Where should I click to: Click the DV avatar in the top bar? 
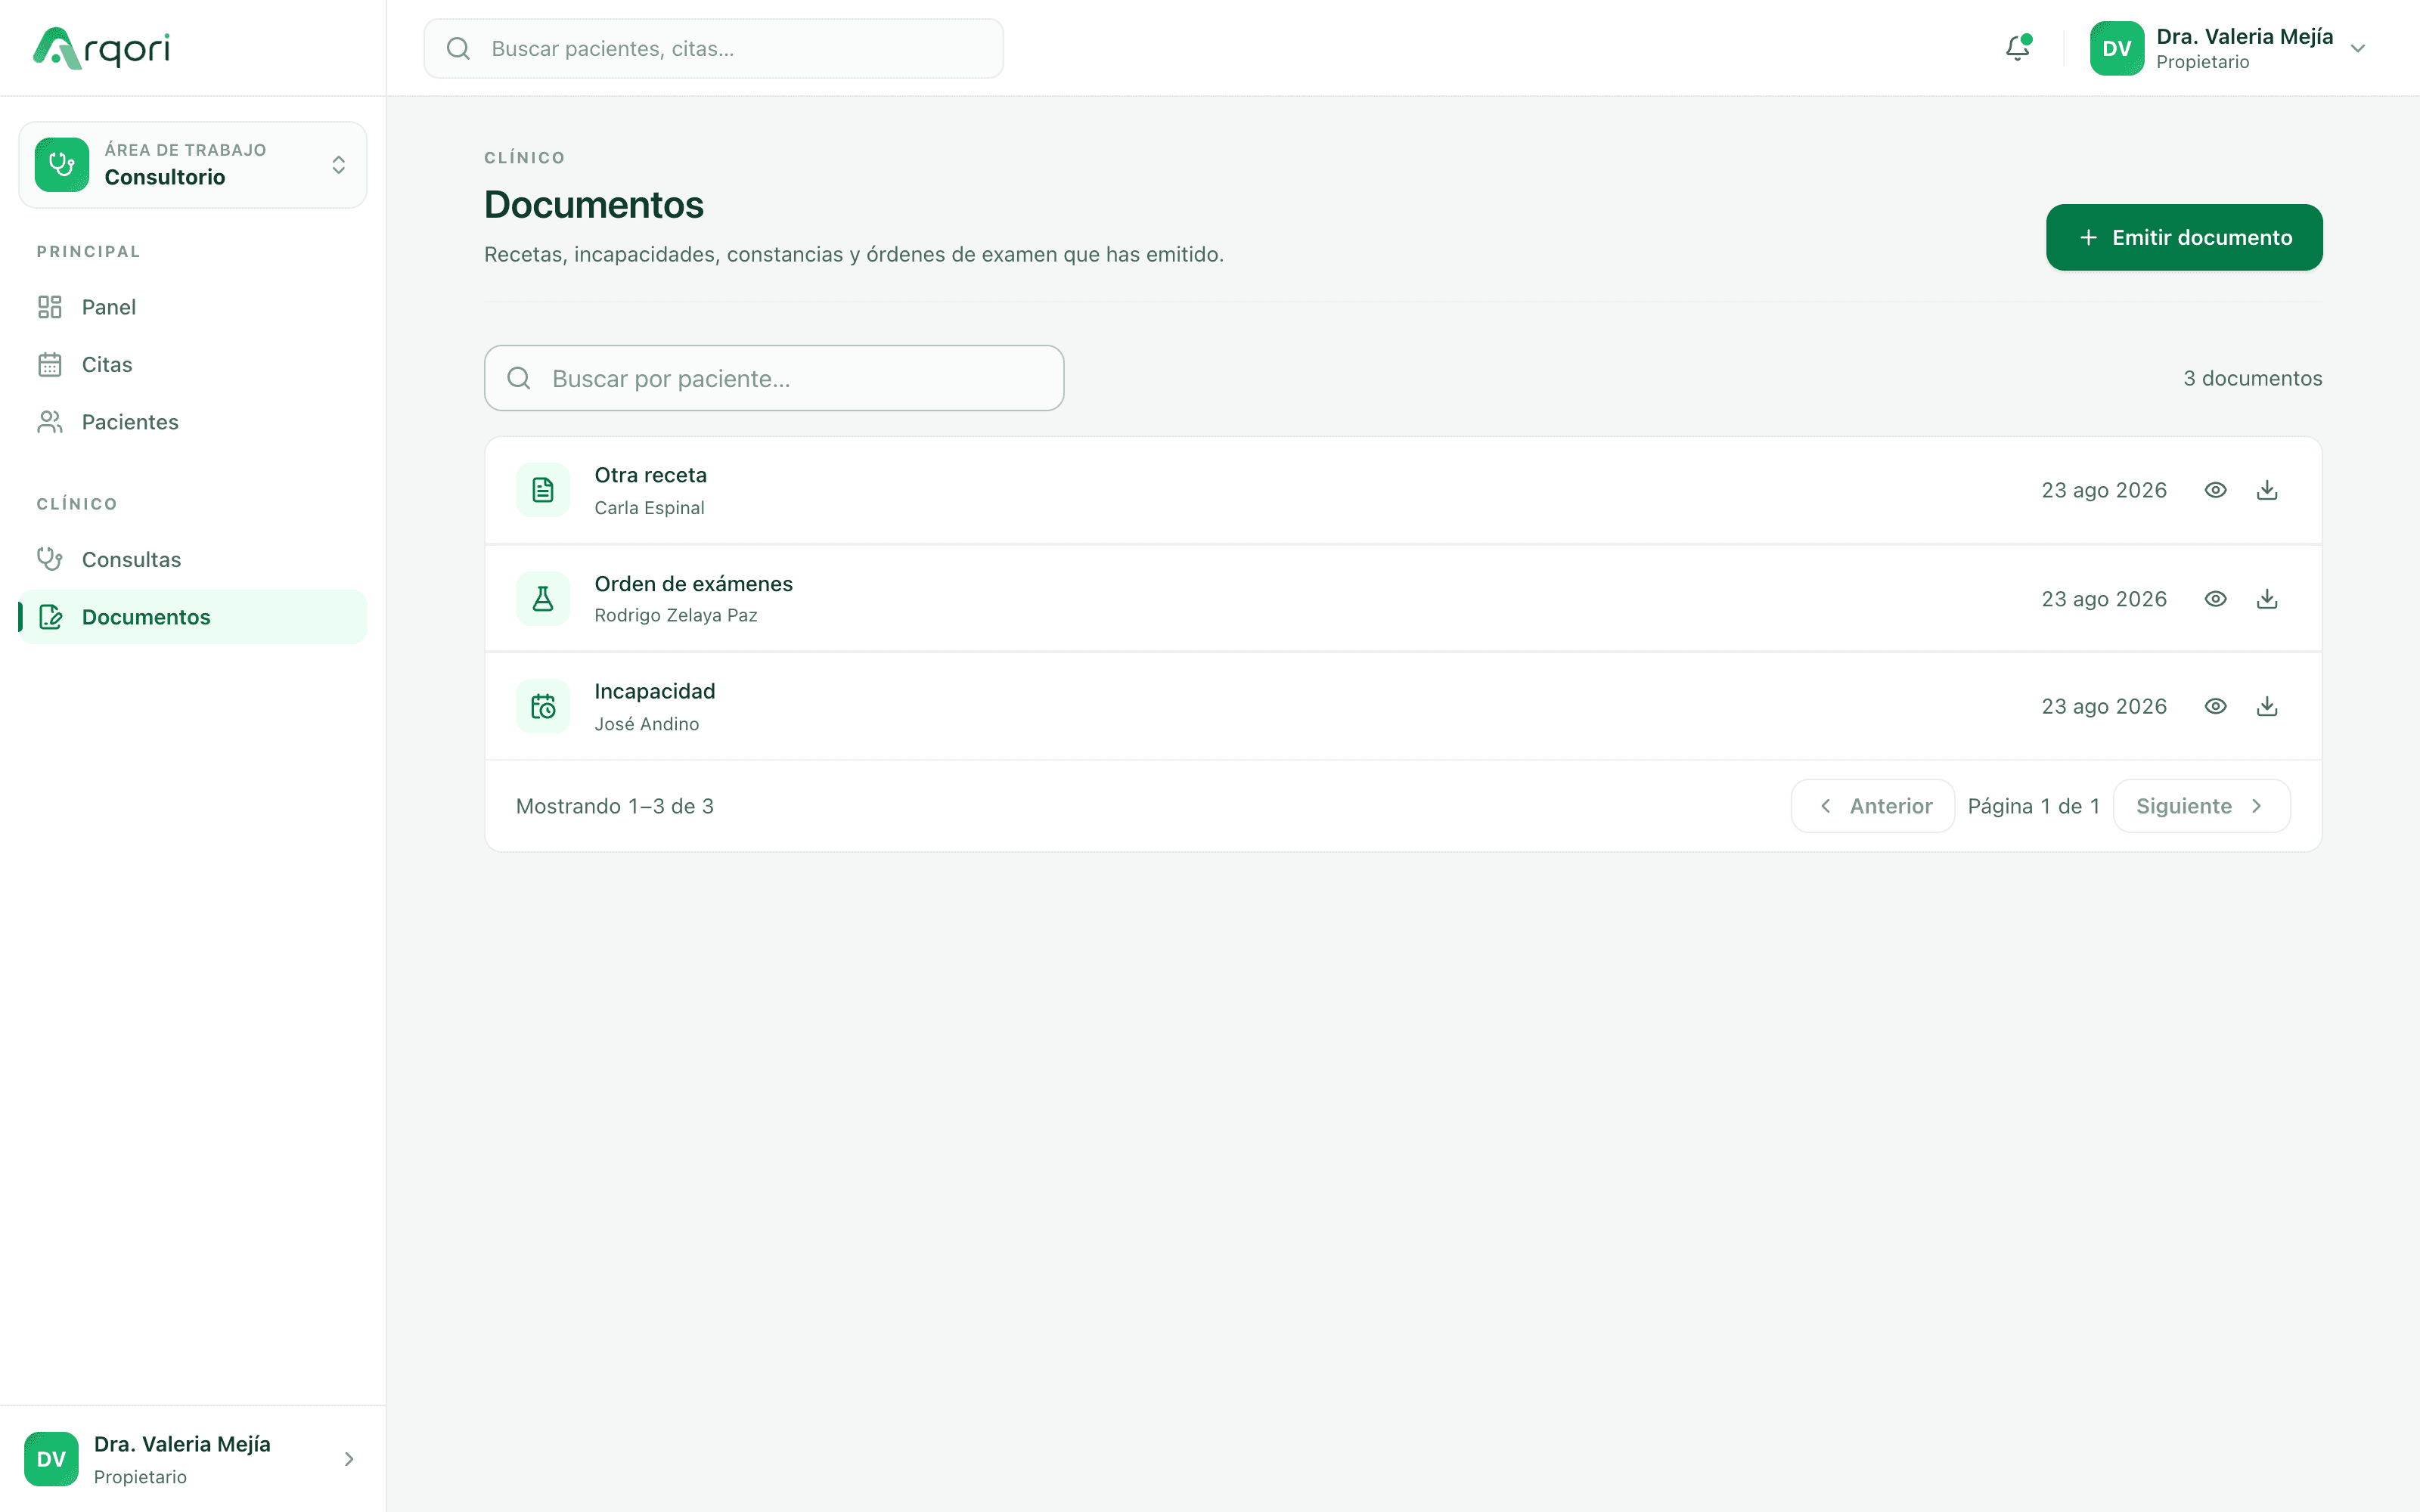[x=2116, y=48]
